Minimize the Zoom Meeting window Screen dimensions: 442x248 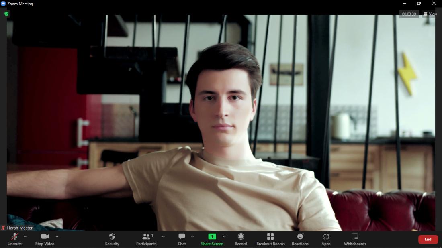click(x=405, y=3)
